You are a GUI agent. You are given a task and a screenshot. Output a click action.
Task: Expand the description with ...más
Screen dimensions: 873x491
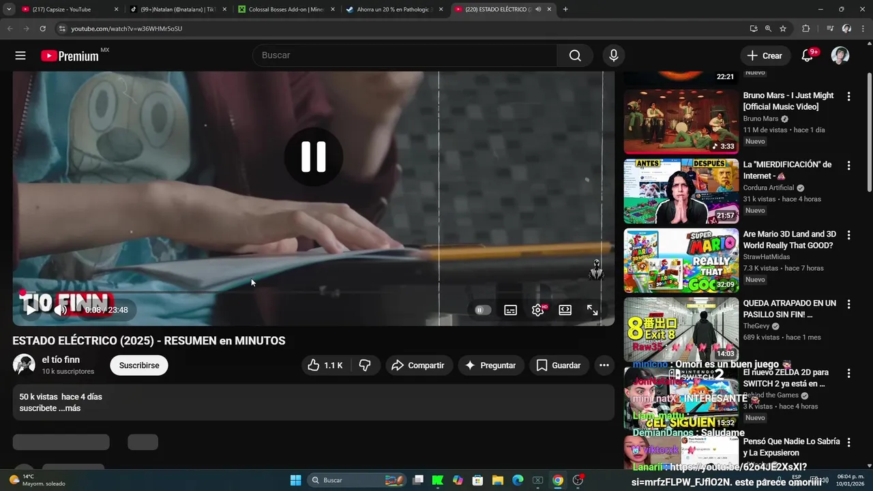pyautogui.click(x=70, y=408)
